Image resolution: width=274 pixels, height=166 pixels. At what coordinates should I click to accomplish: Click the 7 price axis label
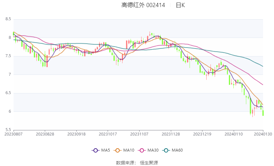(x=10, y=74)
